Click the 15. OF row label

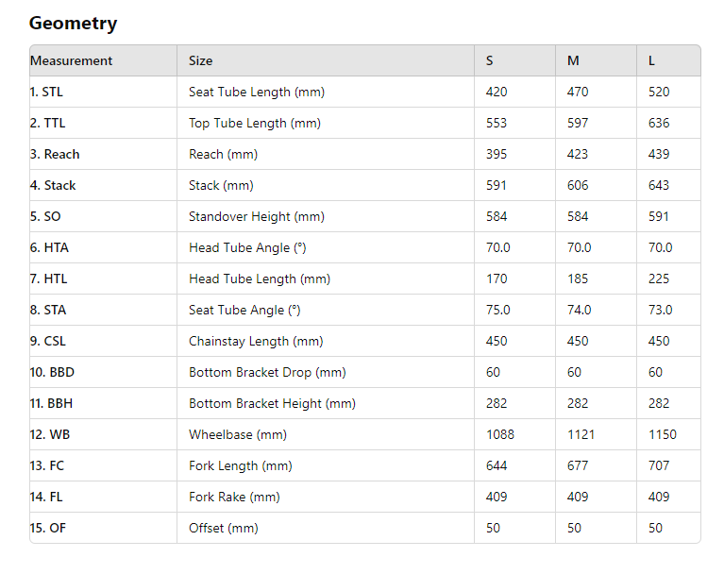(x=47, y=528)
